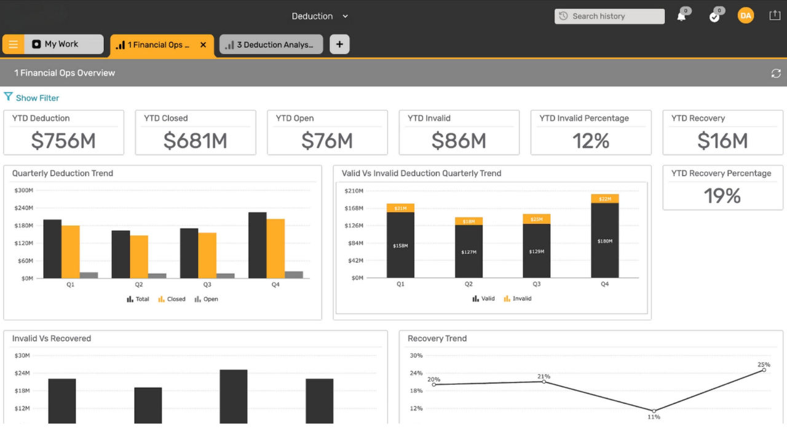Click the YTD Deduction $756M card
The height and width of the screenshot is (442, 787).
pos(63,133)
